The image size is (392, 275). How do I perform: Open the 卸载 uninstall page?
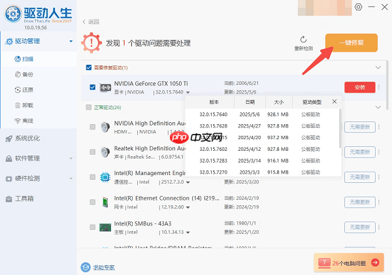click(x=24, y=105)
